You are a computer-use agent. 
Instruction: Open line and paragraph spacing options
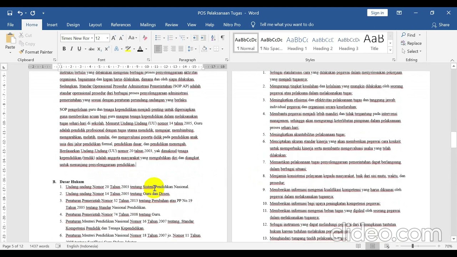click(x=192, y=49)
